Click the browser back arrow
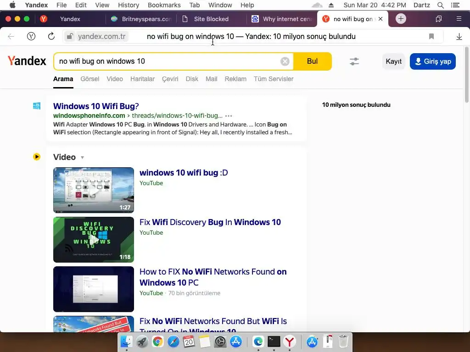 (x=11, y=37)
